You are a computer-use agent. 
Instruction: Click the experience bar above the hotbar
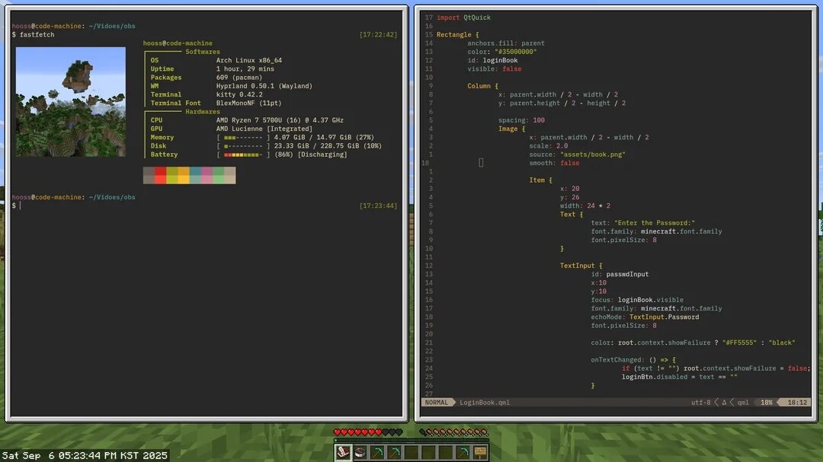coord(411,440)
